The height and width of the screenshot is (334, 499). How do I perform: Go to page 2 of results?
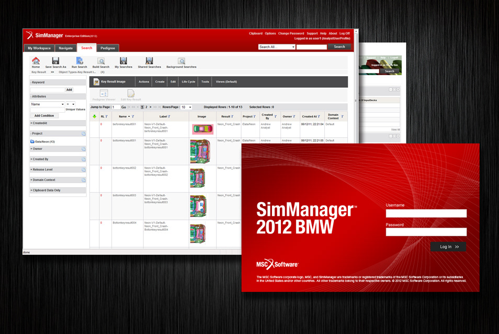[146, 107]
